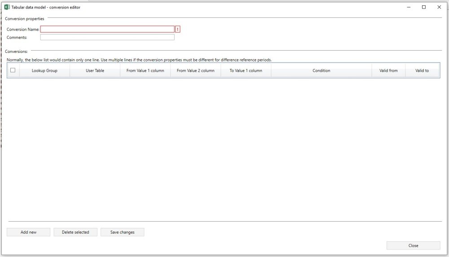This screenshot has width=449, height=257.
Task: Minimize the conversion editor window
Action: click(409, 7)
